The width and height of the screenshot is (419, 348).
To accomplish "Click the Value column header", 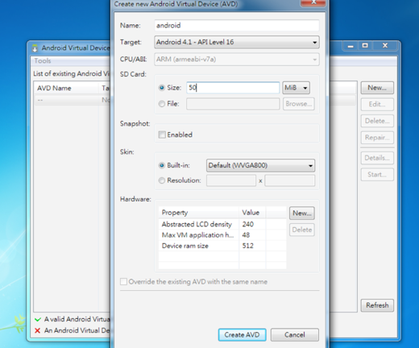I will click(252, 213).
